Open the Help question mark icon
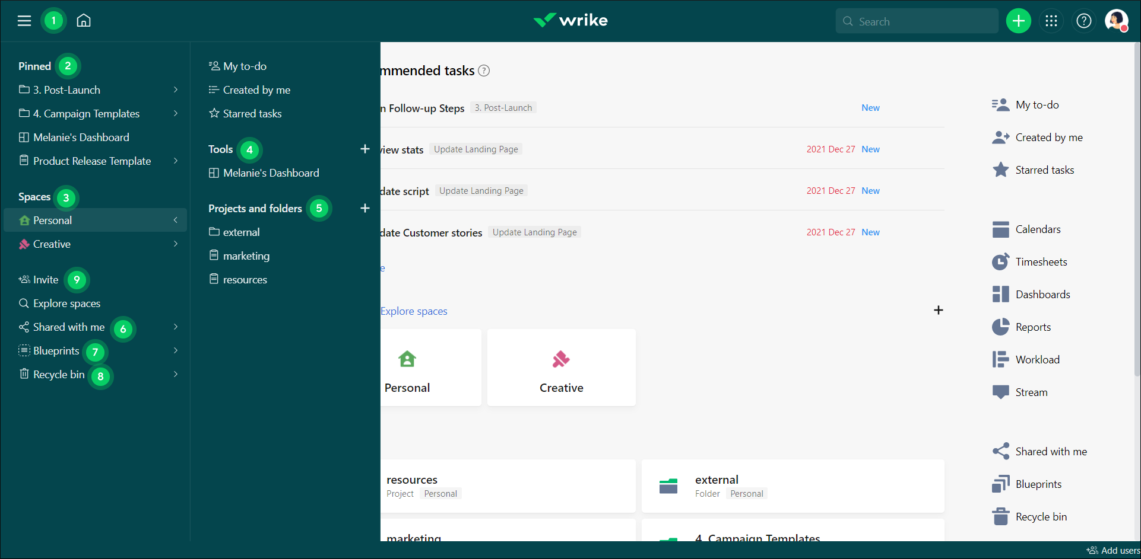This screenshot has height=559, width=1141. tap(1084, 21)
